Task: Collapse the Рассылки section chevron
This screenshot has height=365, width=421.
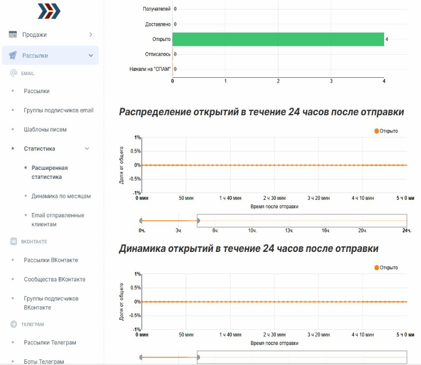Action: pos(91,55)
